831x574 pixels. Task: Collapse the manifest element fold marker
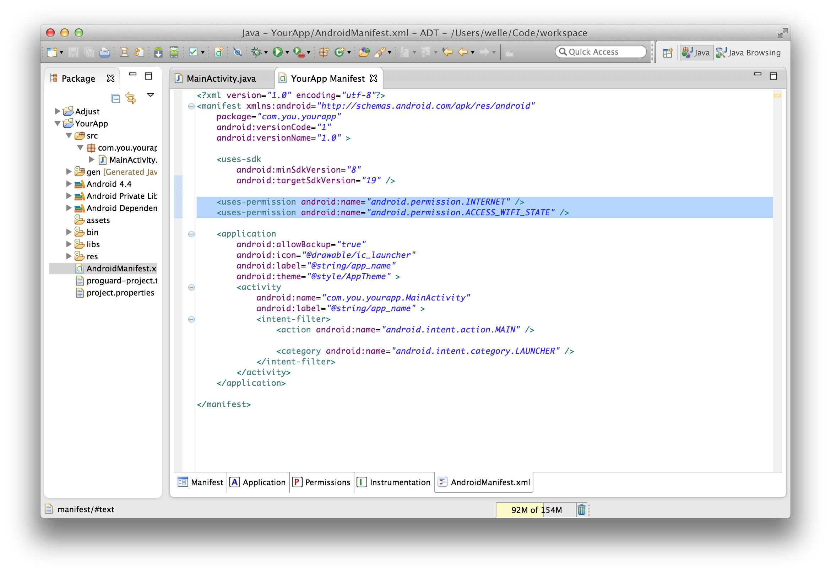click(x=191, y=106)
